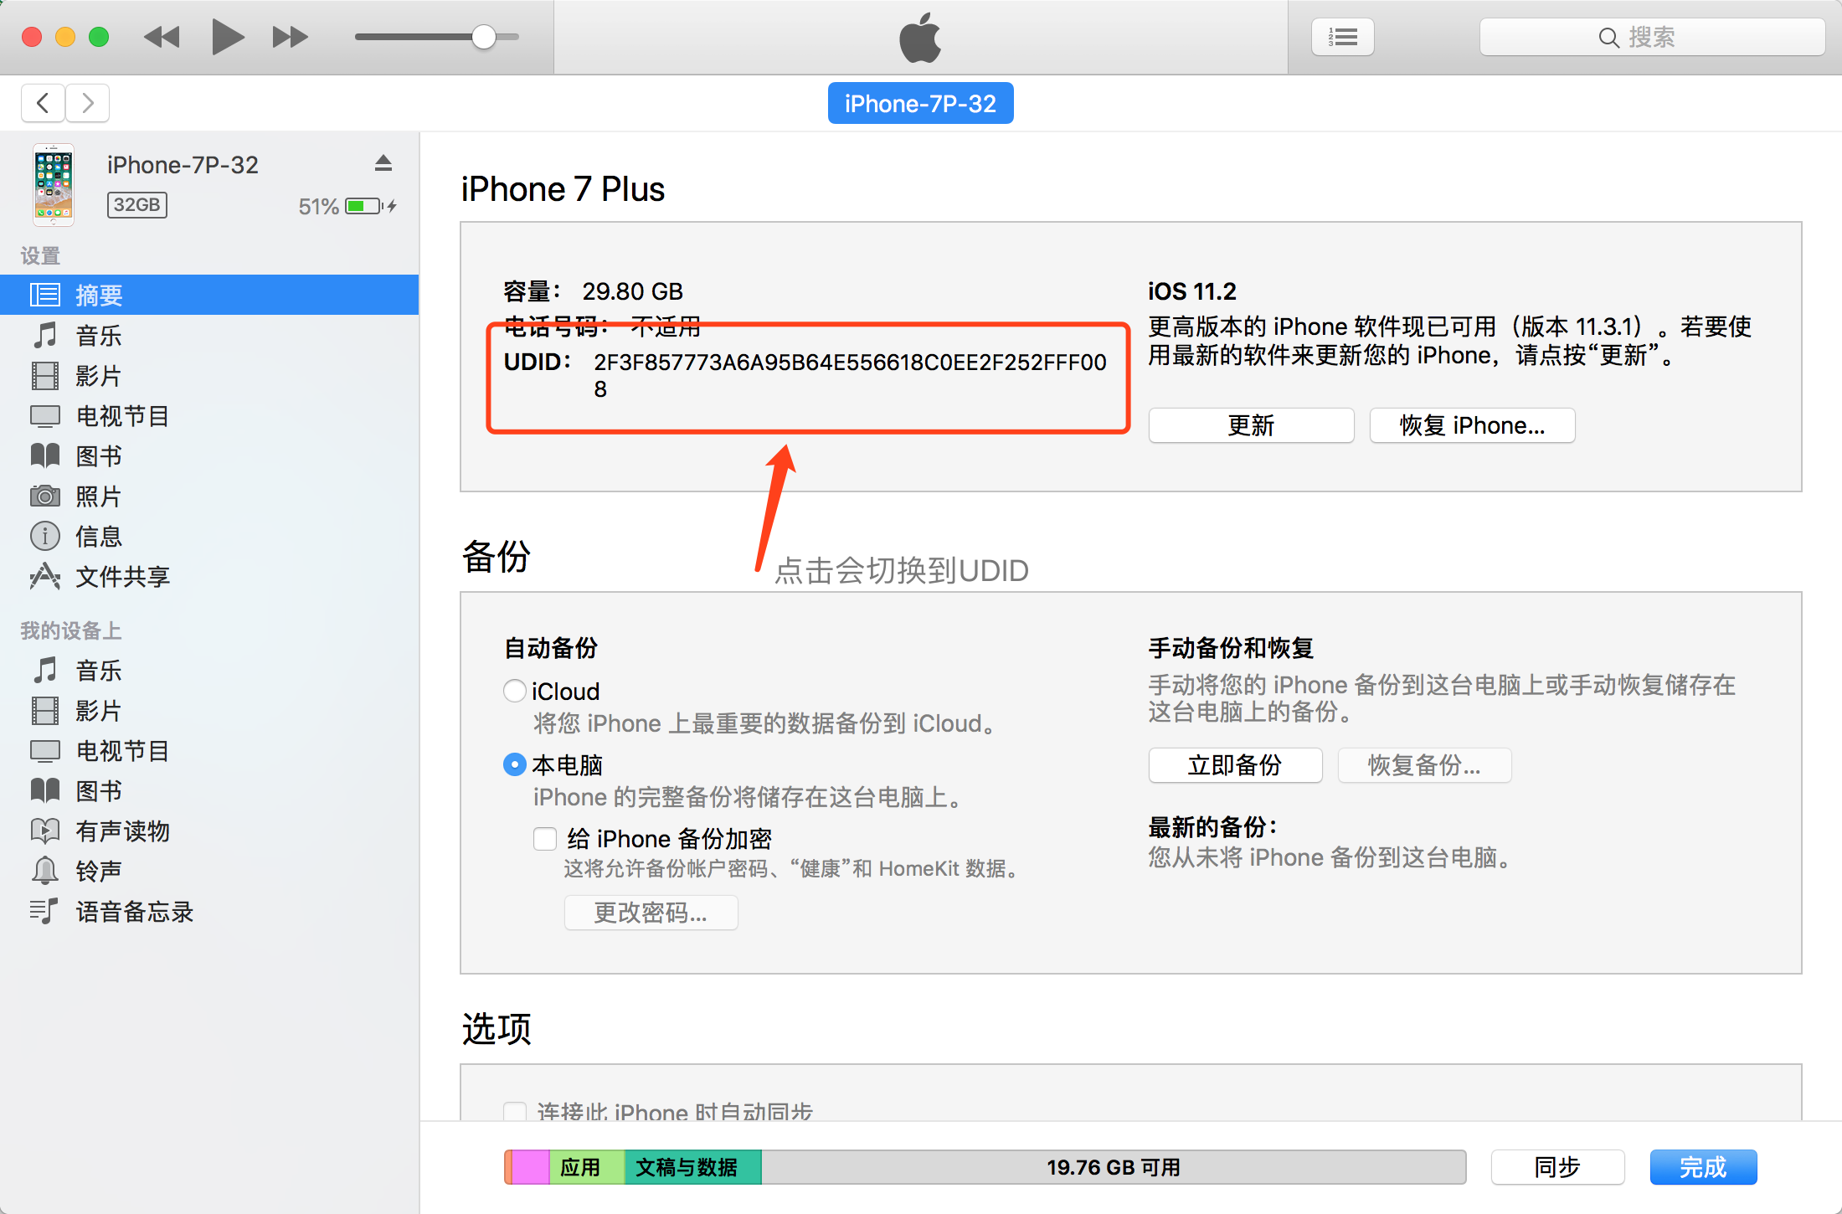Open the Up Next list icon

1342,38
